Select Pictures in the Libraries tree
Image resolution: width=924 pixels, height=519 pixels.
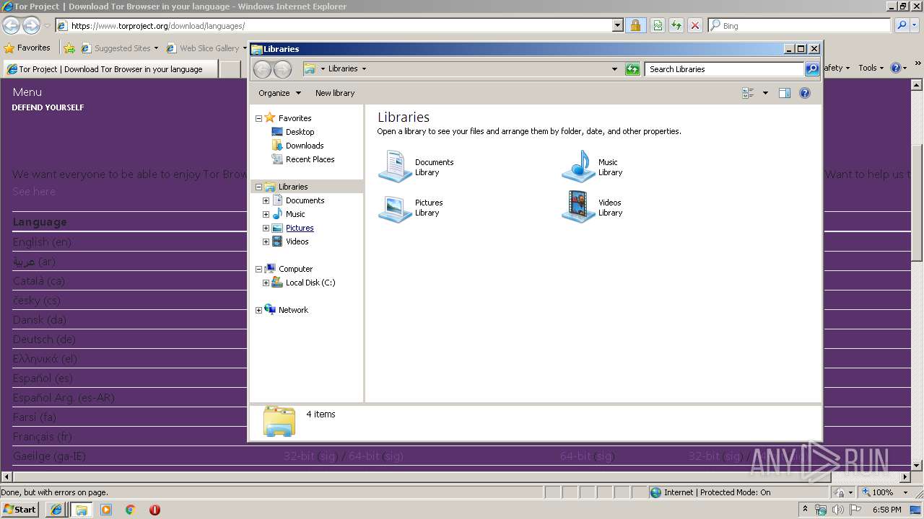(x=300, y=228)
